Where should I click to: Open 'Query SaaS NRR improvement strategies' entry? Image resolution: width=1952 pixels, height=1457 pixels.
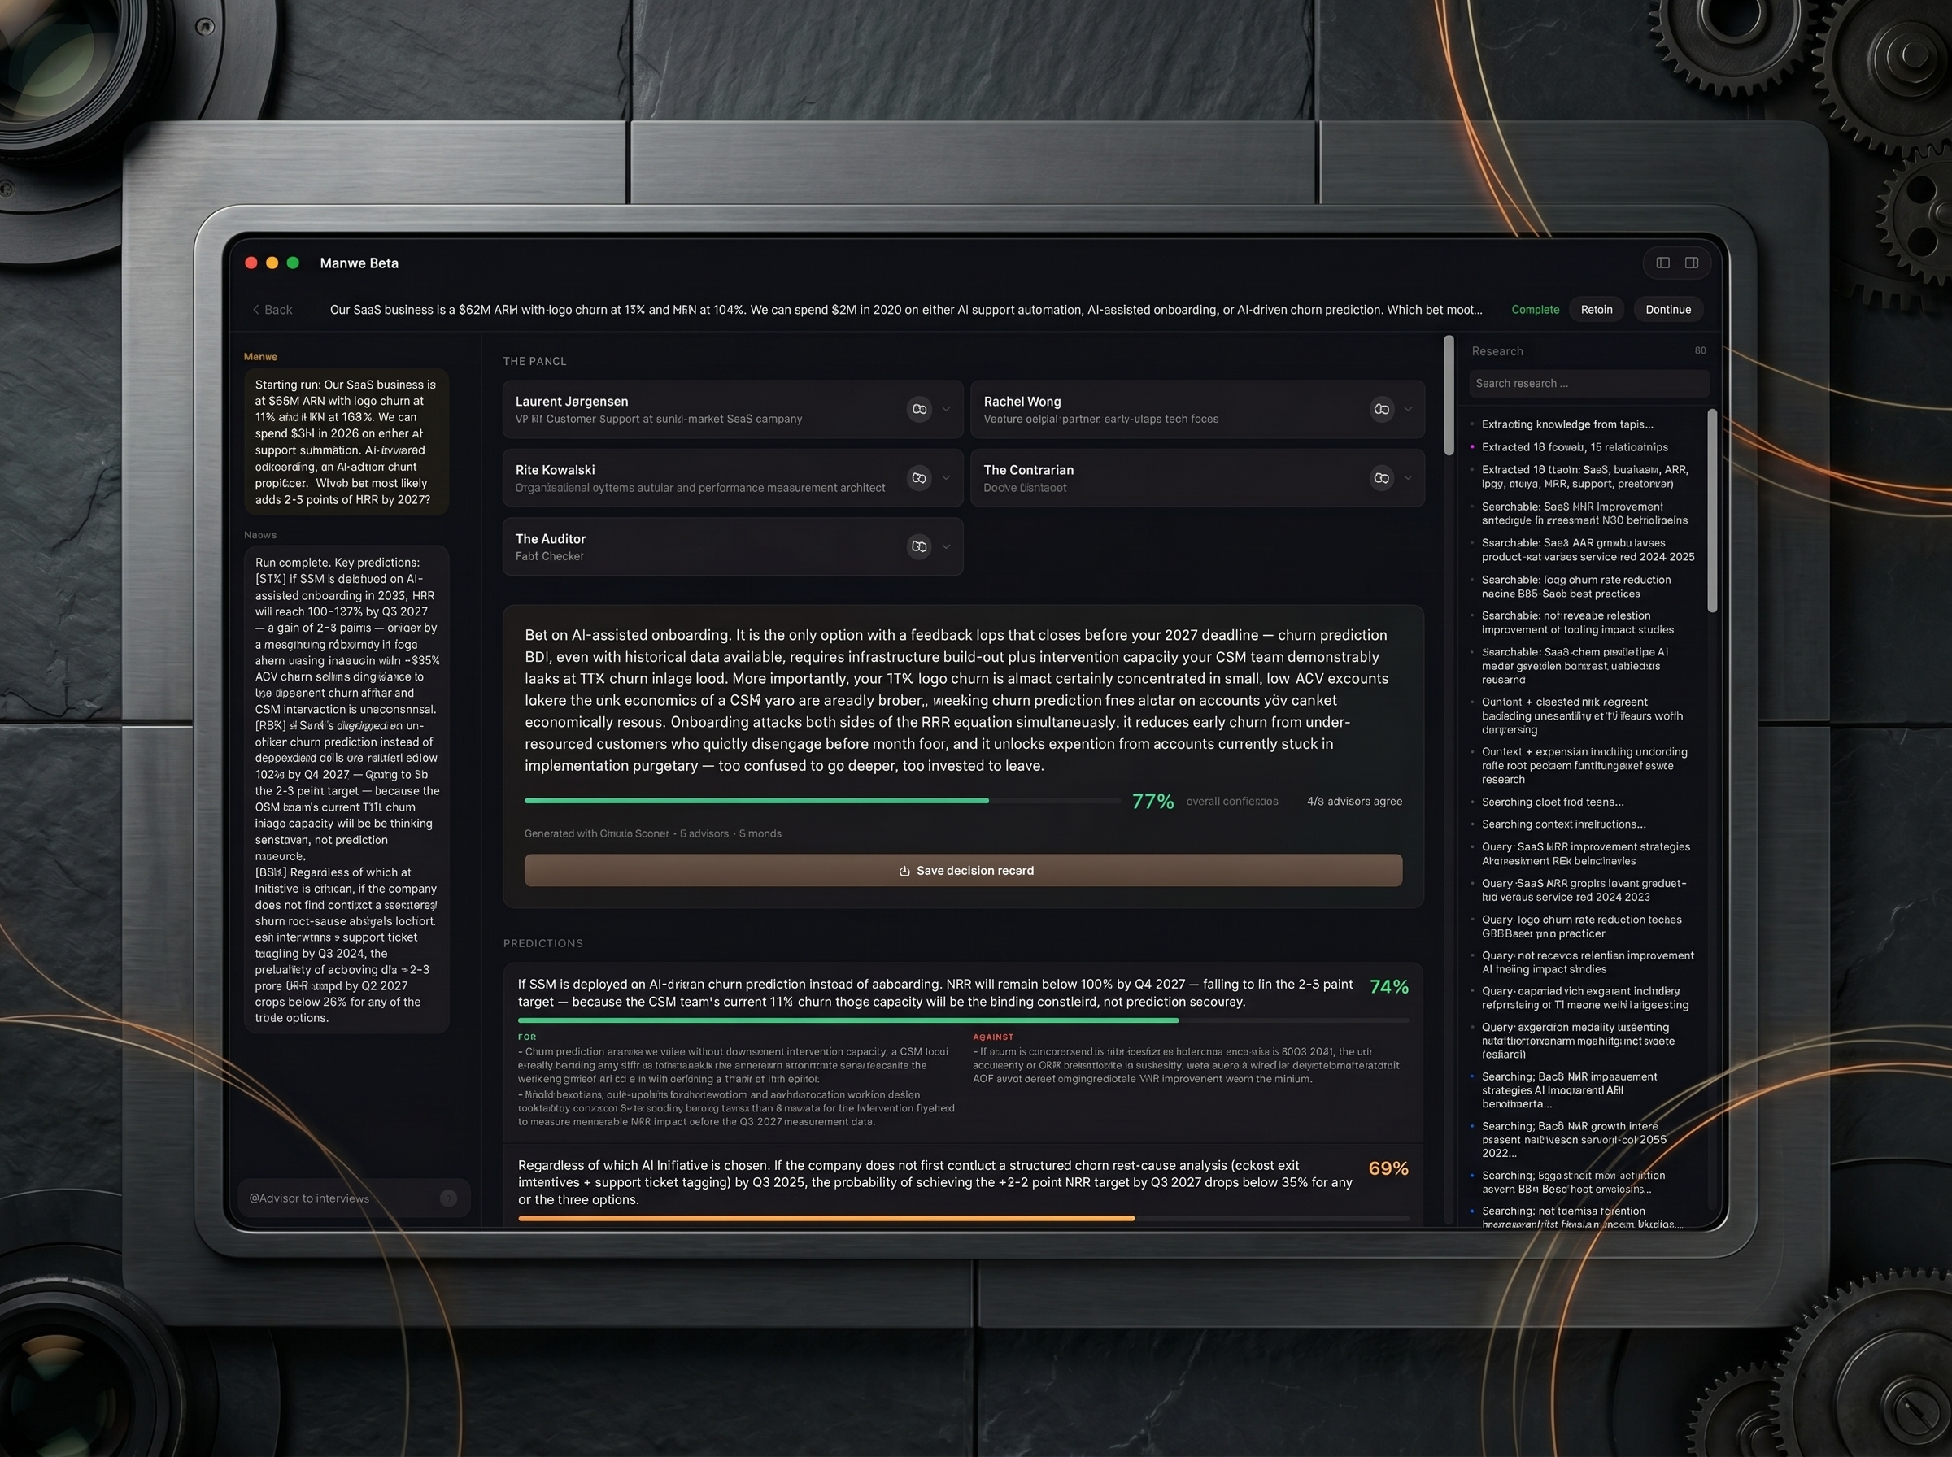(x=1585, y=854)
